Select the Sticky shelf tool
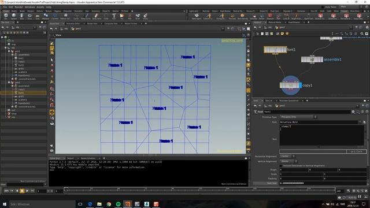 [x=145, y=16]
